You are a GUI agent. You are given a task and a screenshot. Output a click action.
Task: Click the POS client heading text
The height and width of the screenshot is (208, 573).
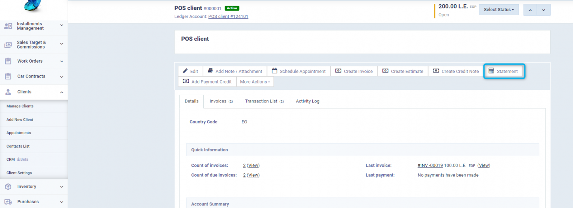(x=195, y=39)
